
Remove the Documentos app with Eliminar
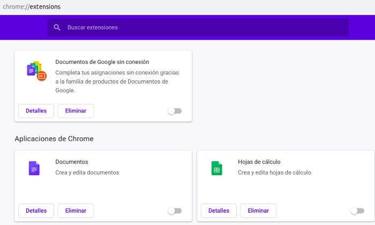(x=76, y=211)
